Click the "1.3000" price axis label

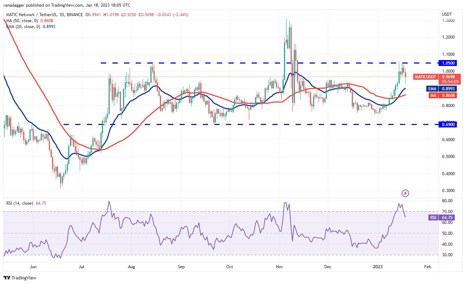click(448, 20)
